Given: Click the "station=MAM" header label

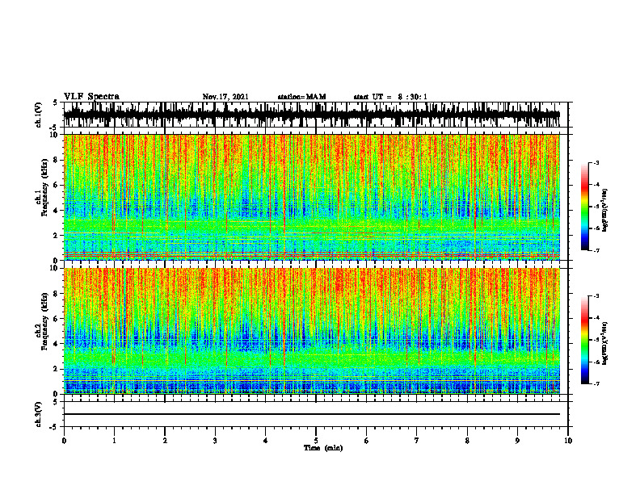Looking at the screenshot, I should [x=301, y=97].
